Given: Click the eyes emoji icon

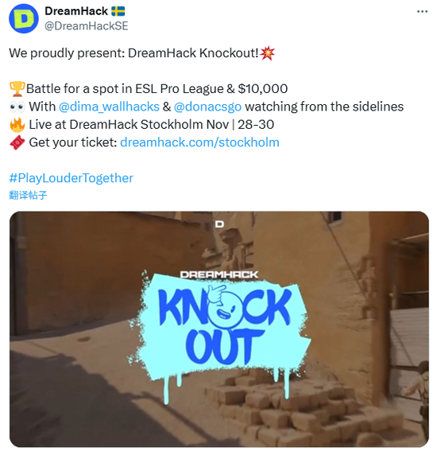Looking at the screenshot, I should point(17,107).
